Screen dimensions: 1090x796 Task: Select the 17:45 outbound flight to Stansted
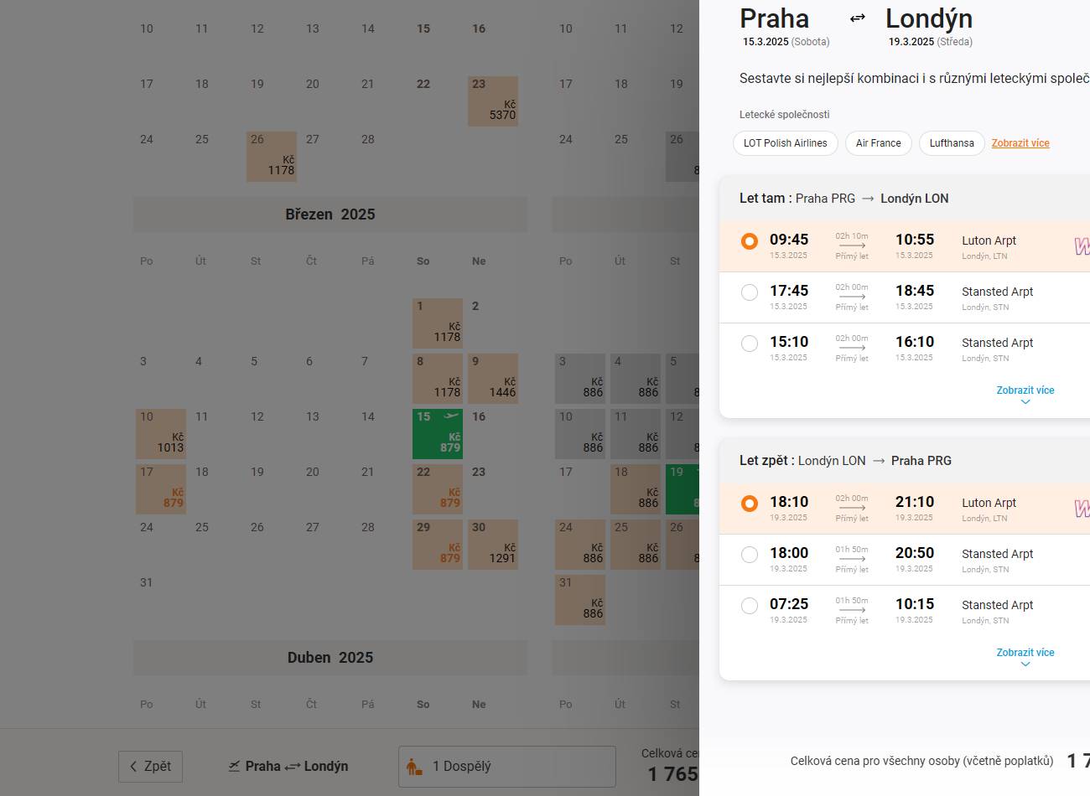coord(750,292)
